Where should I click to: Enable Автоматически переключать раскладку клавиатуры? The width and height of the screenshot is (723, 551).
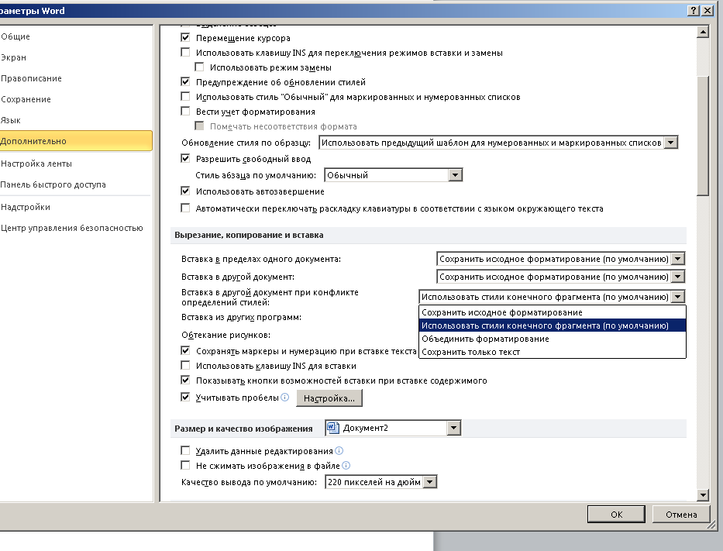point(185,208)
